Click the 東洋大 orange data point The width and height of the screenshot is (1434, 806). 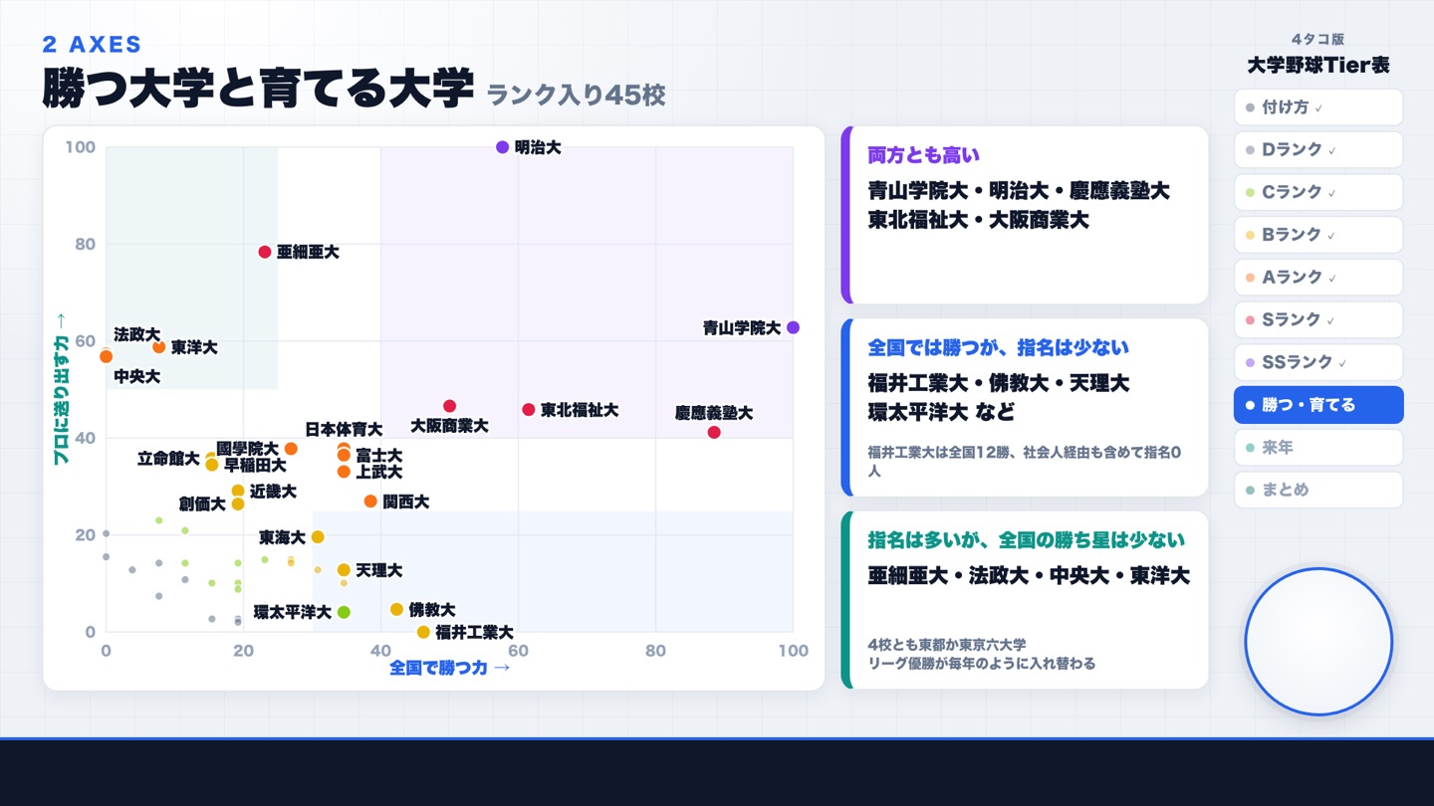159,347
